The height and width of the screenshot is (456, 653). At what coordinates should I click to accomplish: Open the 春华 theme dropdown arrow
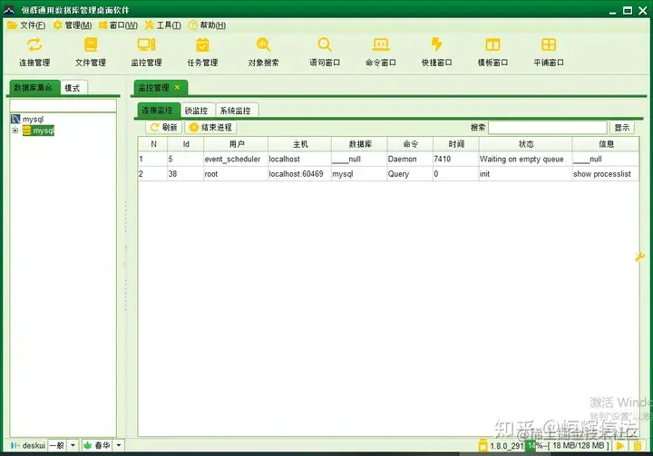[x=118, y=446]
